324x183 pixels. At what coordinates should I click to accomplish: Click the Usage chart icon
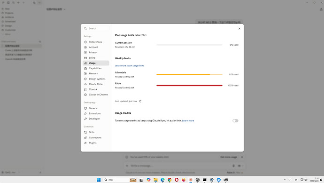click(x=85, y=63)
